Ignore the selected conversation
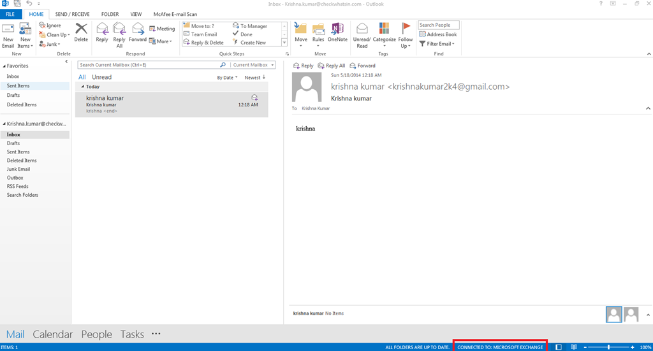Screen dimensions: 653x351 pos(50,25)
